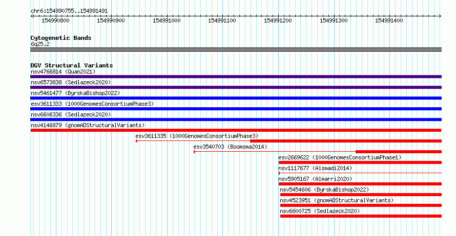Open the esv3540703 (Boomsma2014) label
The width and height of the screenshot is (456, 236).
tap(231, 147)
